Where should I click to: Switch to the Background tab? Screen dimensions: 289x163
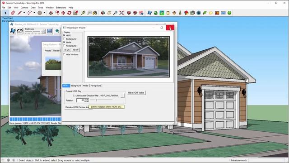[x=76, y=86]
